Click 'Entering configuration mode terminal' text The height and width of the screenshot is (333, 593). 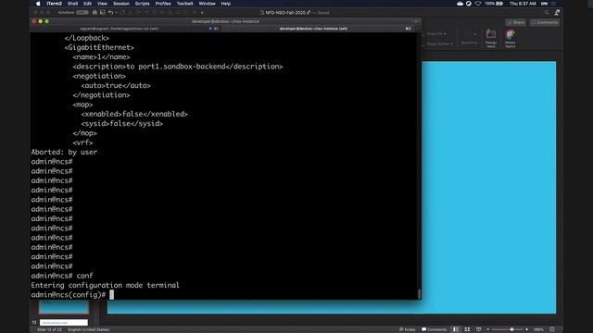(x=105, y=286)
